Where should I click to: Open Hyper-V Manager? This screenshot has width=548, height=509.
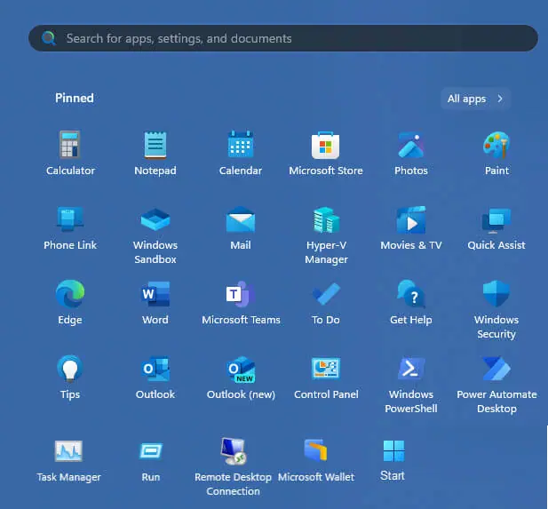tap(326, 235)
